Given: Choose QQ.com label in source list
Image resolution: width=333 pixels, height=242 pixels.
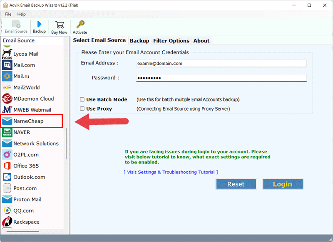Looking at the screenshot, I should pyautogui.click(x=24, y=211).
